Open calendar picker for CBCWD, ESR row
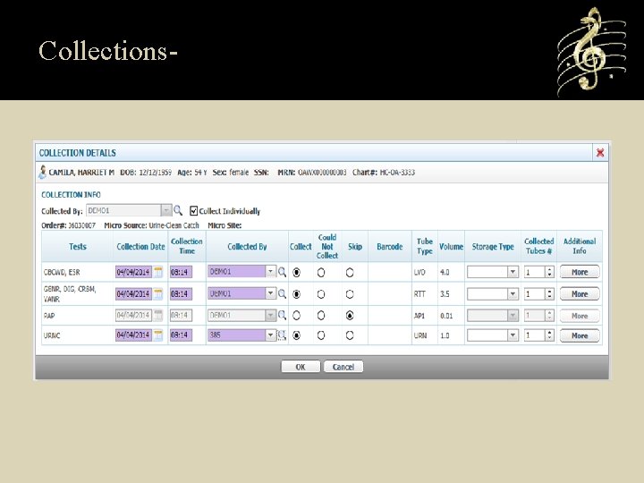644x483 pixels. pyautogui.click(x=158, y=272)
